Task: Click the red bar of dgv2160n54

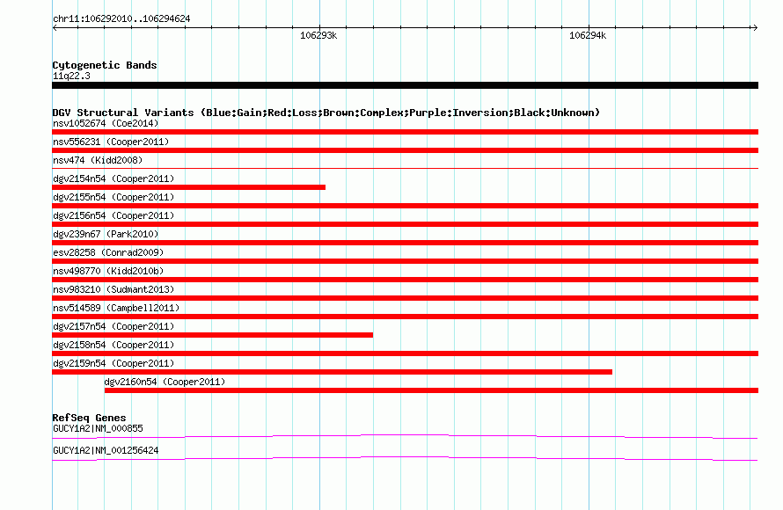Action: tap(431, 390)
